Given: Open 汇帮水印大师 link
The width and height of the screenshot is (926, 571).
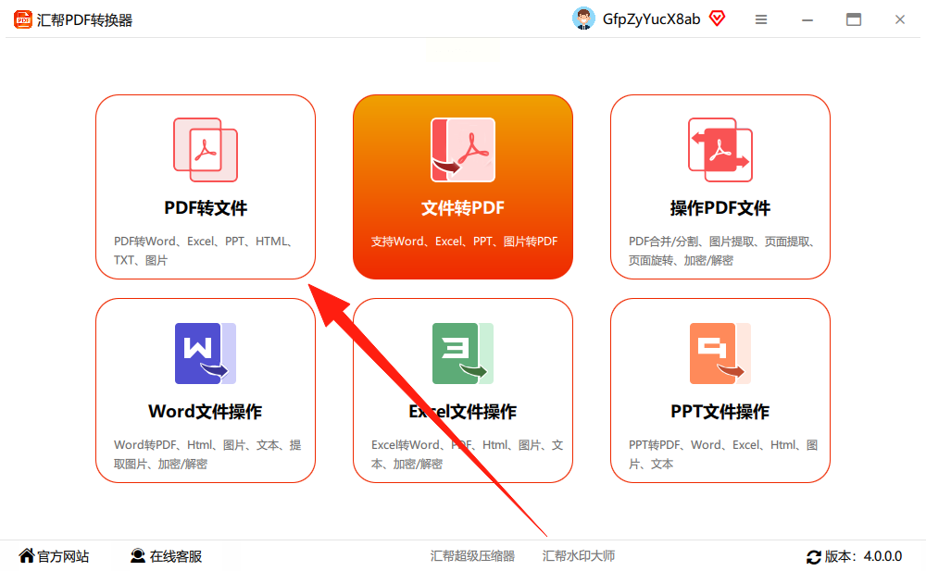Looking at the screenshot, I should pyautogui.click(x=579, y=555).
